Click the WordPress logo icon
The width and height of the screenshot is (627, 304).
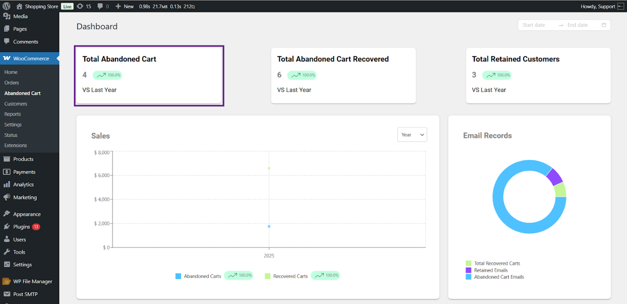[x=6, y=6]
